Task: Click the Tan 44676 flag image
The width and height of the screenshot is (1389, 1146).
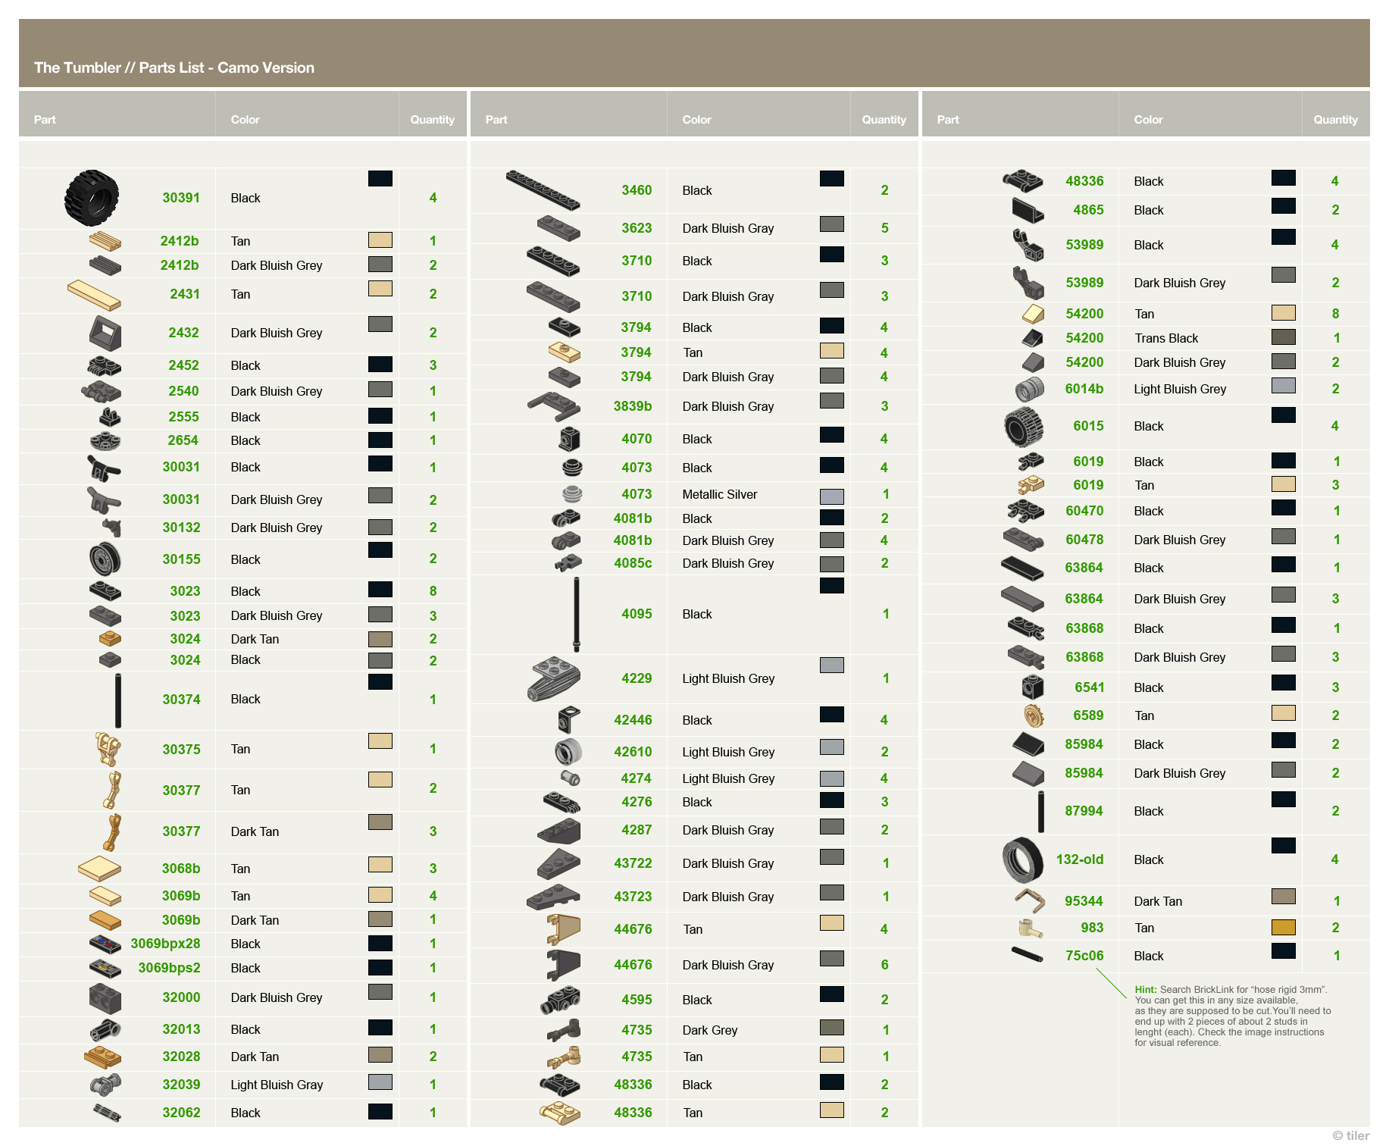Action: point(563,929)
